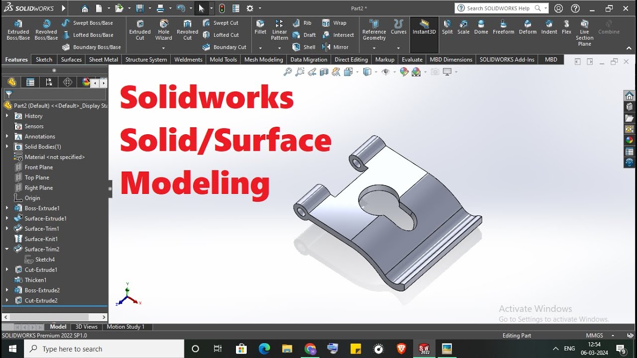Open the PropertyManager tab icon

(30, 82)
